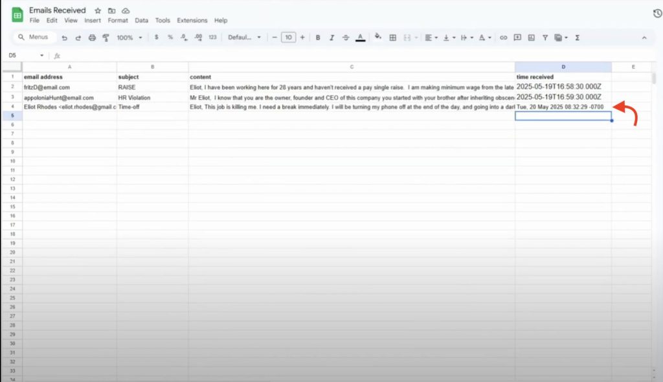Open the Edit menu
The height and width of the screenshot is (382, 663).
52,20
